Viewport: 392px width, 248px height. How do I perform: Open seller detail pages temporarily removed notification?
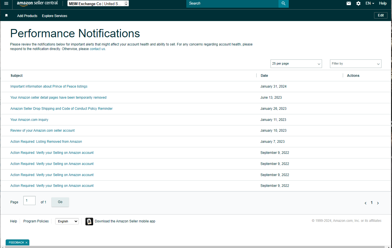coord(58,98)
